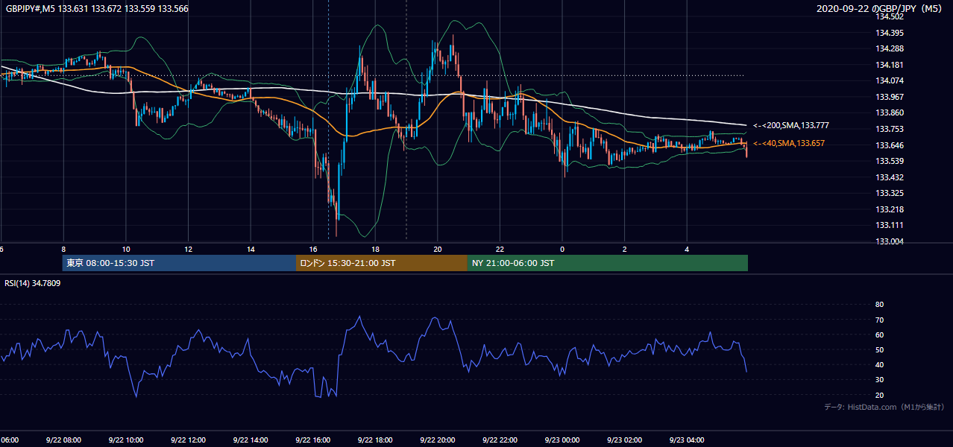Click price axis value 133.004
The height and width of the screenshot is (447, 953).
click(889, 241)
